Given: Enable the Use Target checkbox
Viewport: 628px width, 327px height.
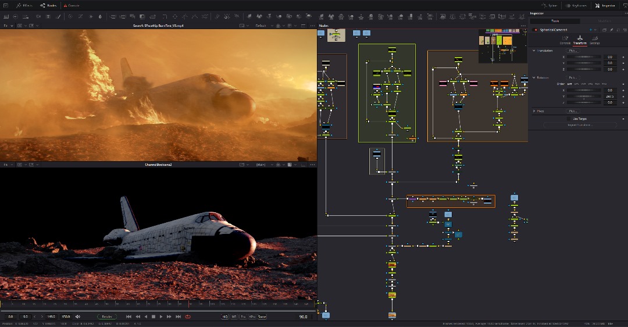Looking at the screenshot, I should [569, 119].
